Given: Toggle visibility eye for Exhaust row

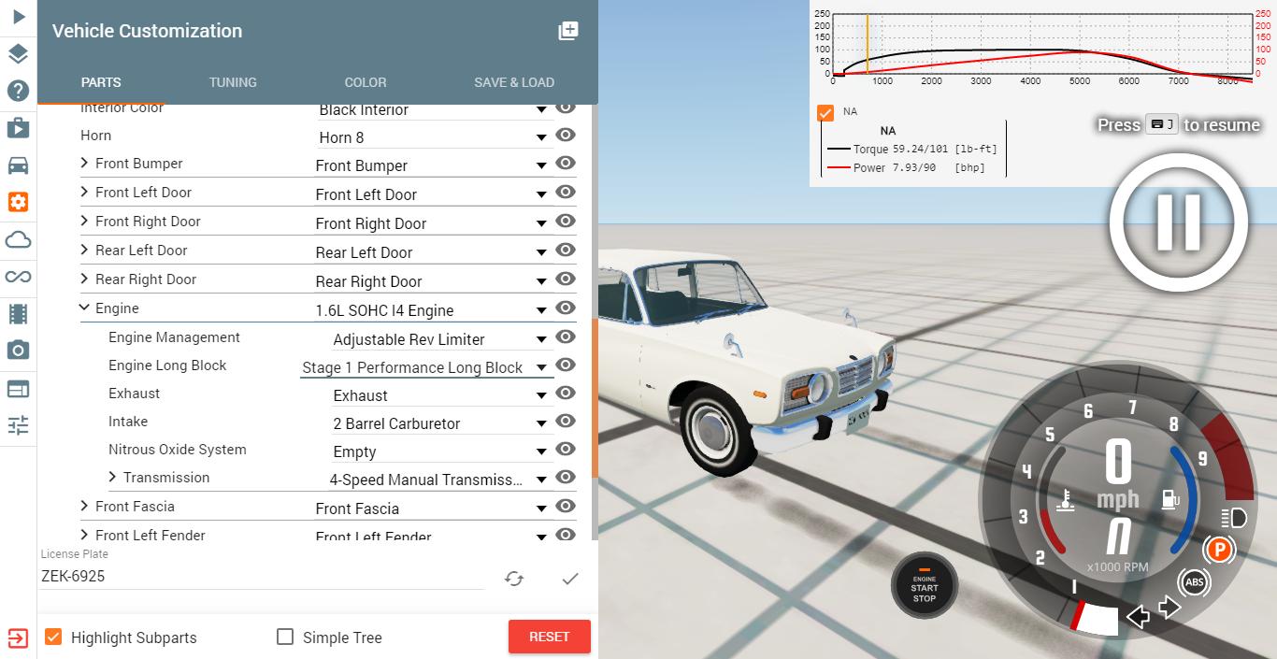Looking at the screenshot, I should (x=565, y=394).
